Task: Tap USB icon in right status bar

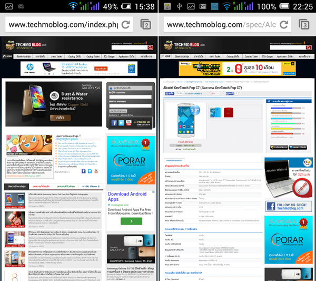Action: [180, 6]
